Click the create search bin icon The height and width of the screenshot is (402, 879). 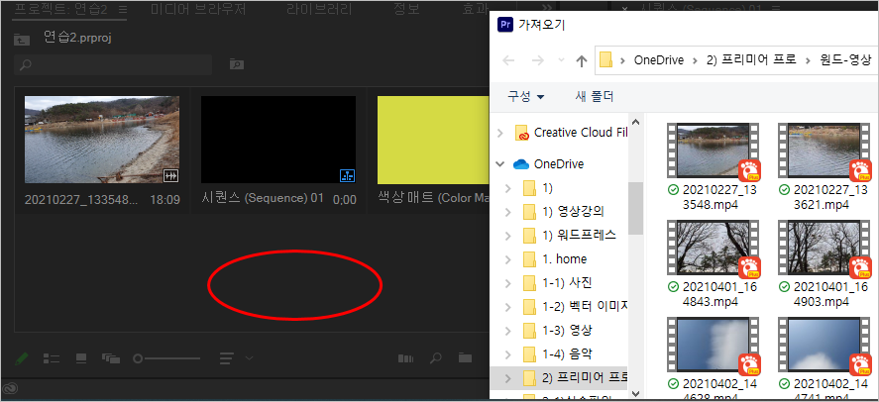click(x=237, y=64)
